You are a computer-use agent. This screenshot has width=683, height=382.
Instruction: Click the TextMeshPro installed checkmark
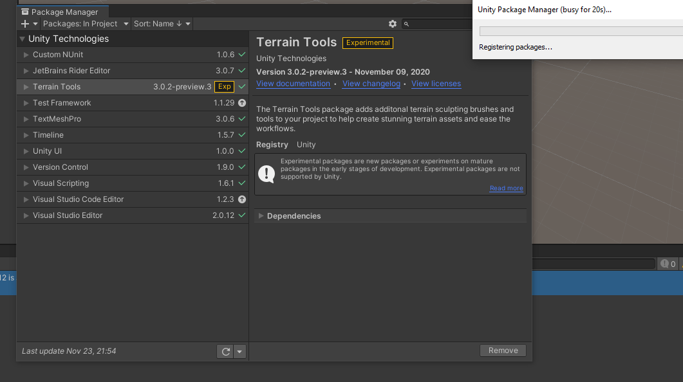(x=242, y=119)
